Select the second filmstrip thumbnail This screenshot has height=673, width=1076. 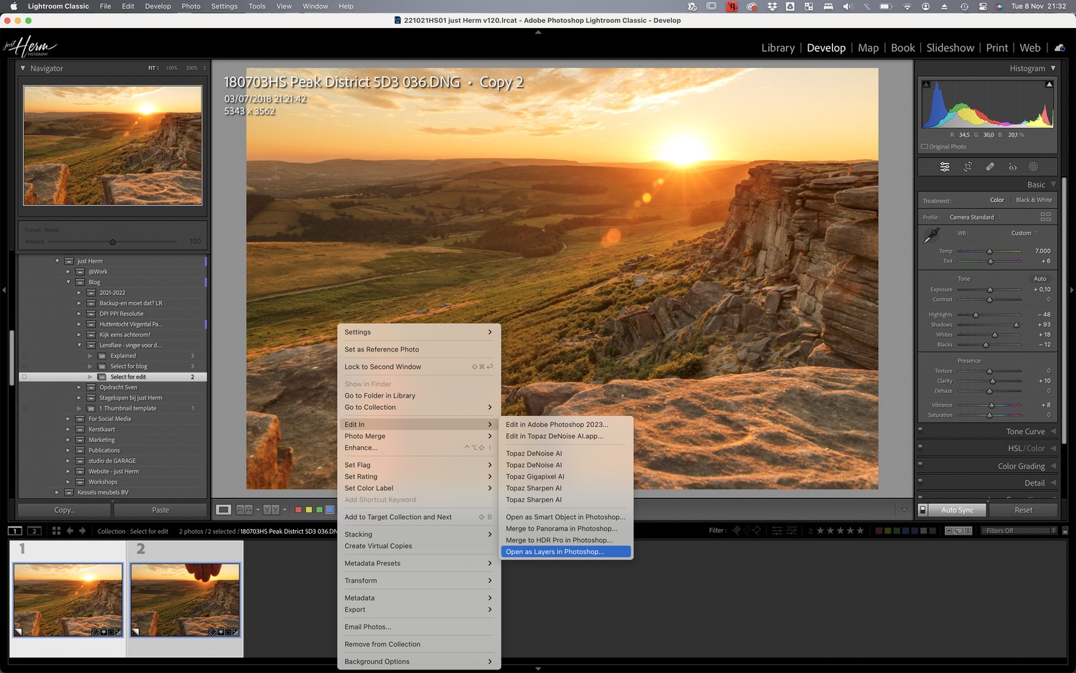pyautogui.click(x=185, y=599)
